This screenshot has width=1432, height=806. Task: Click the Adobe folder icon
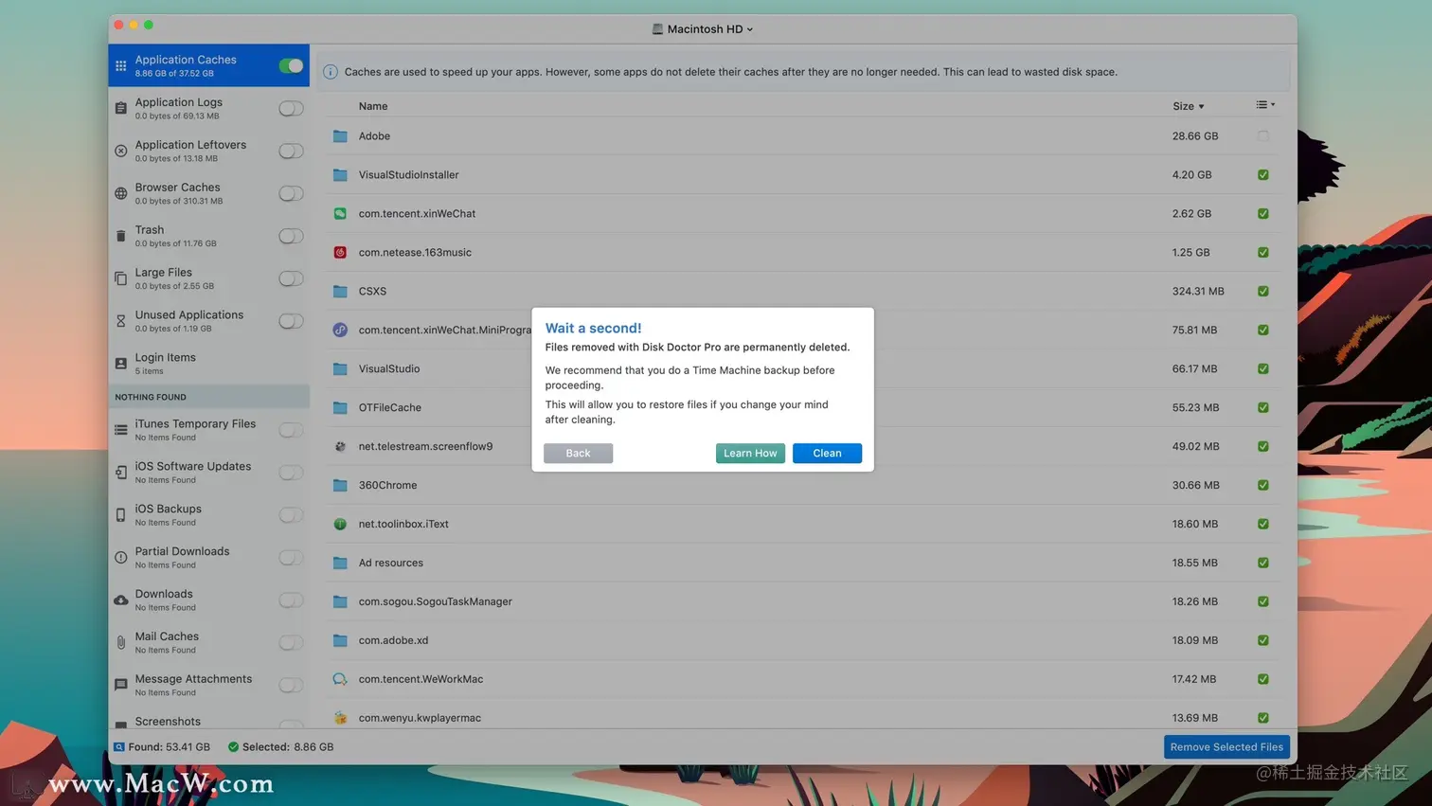tap(340, 136)
